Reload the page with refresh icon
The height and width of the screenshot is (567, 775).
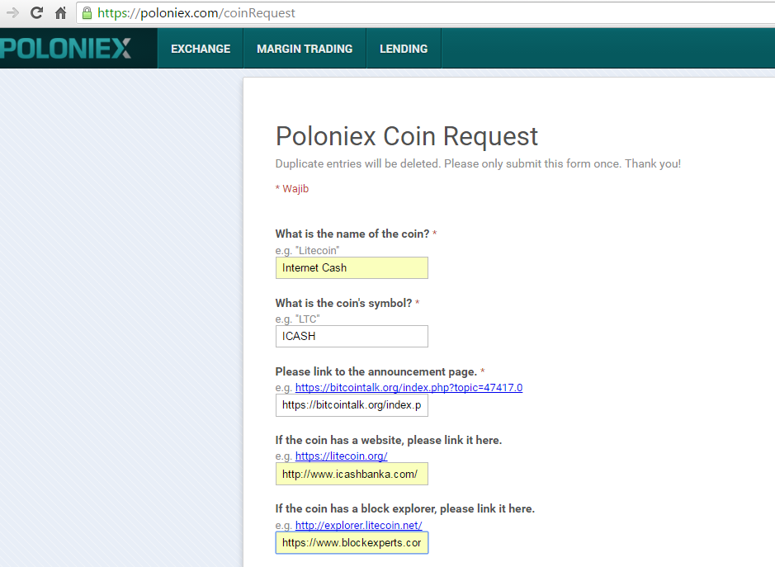pyautogui.click(x=36, y=13)
